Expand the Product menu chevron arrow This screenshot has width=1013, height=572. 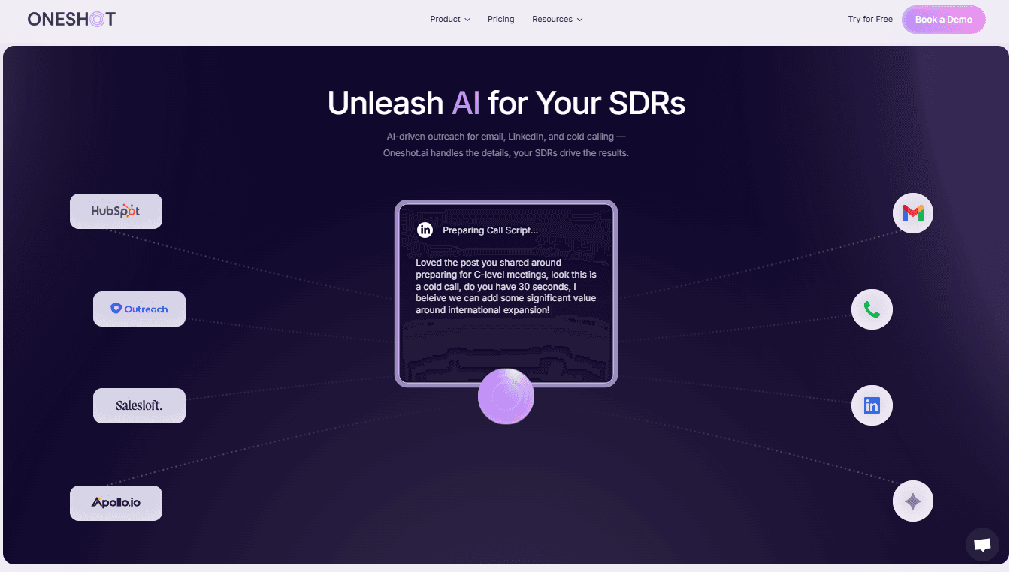(x=467, y=20)
